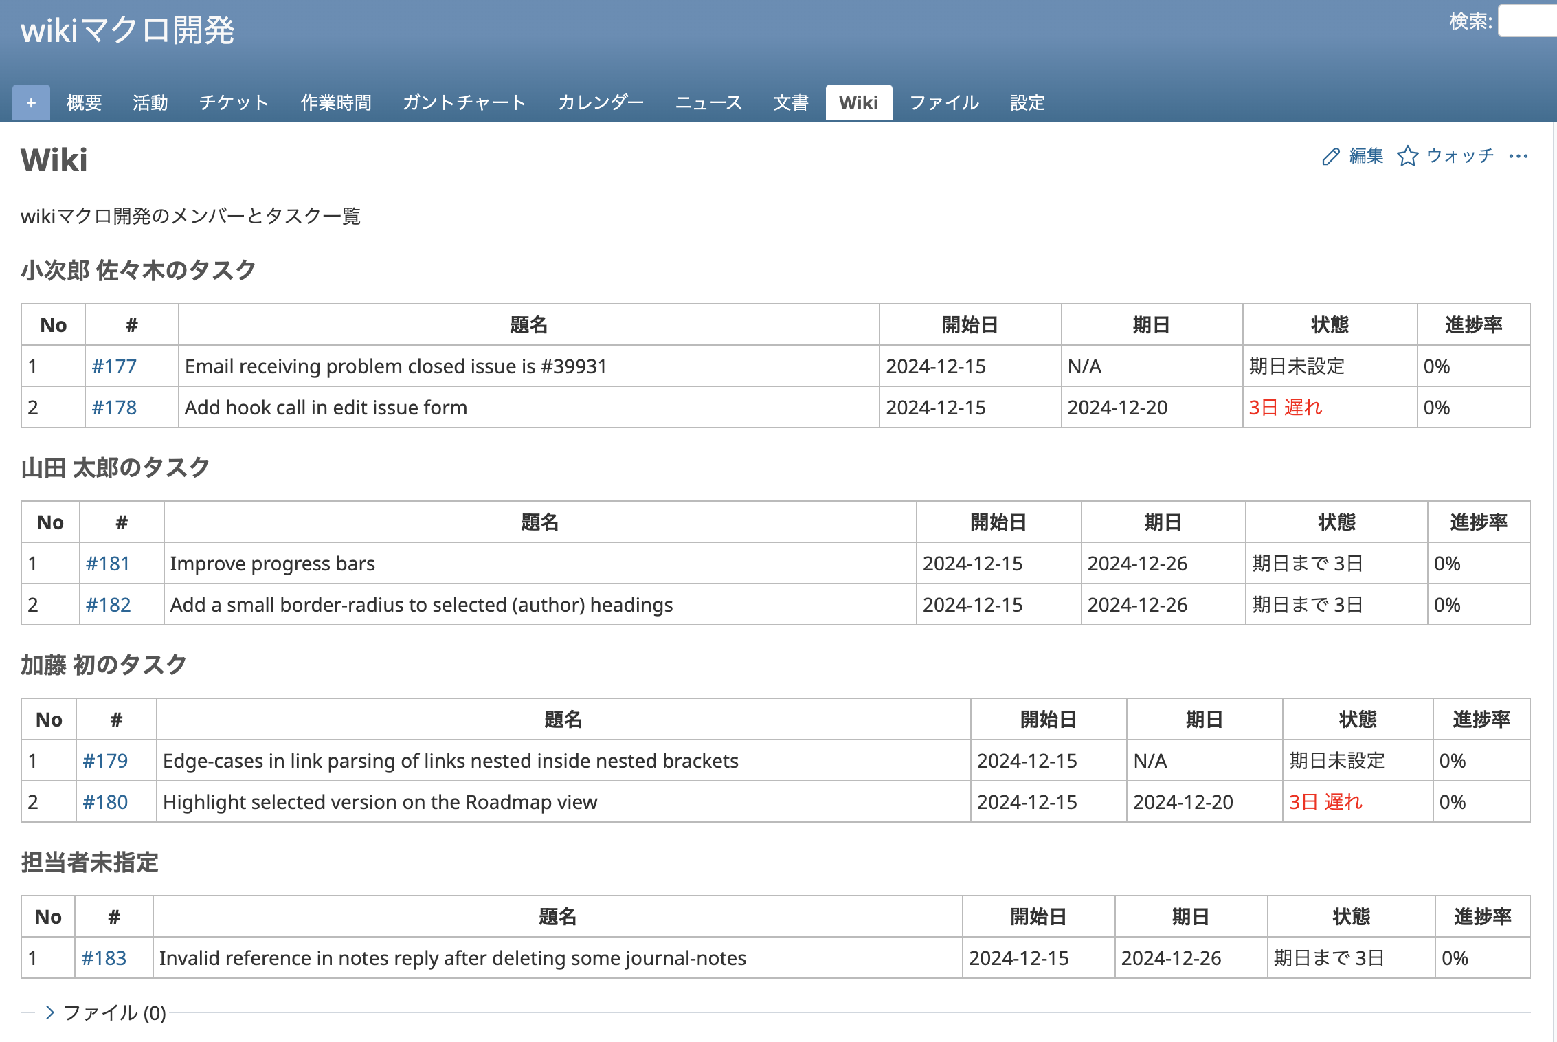Open the three-dots more actions menu

tap(1518, 157)
